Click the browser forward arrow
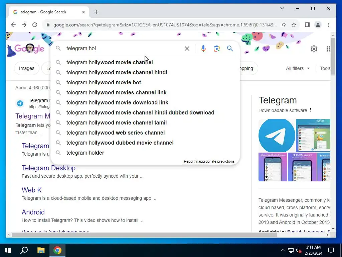This screenshot has height=257, width=342. click(x=24, y=25)
